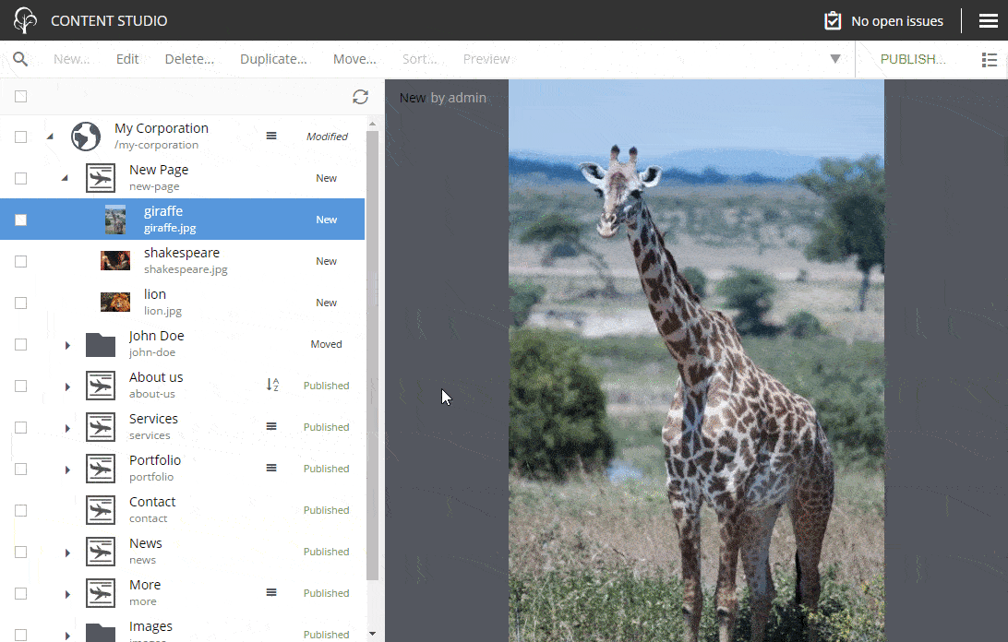Select the lion image thumbnail
This screenshot has width=1008, height=642.
tap(115, 303)
